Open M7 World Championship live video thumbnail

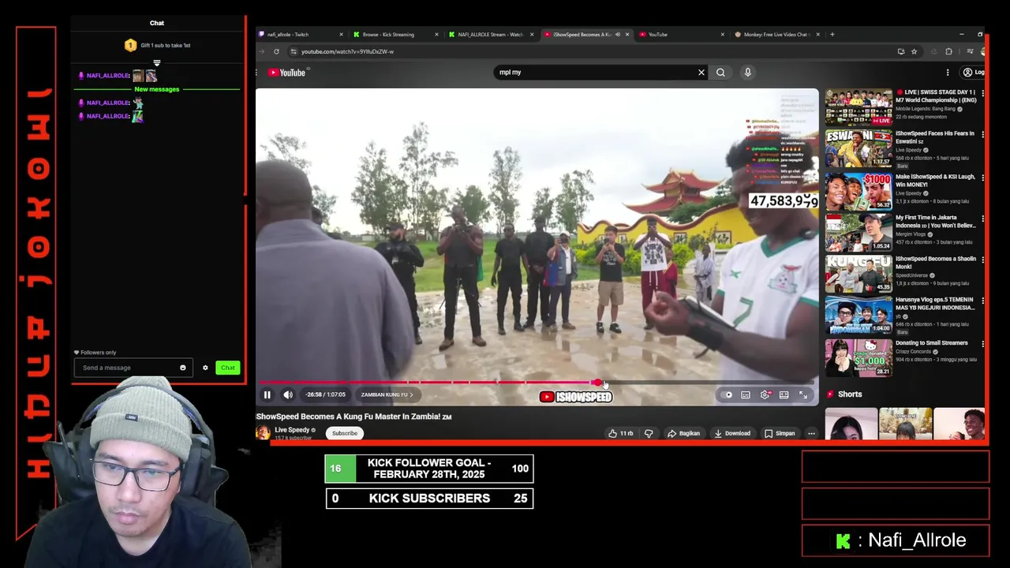858,107
